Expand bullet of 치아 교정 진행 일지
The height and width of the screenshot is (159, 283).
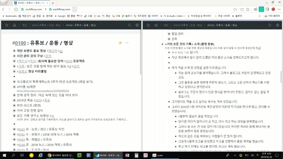tap(14, 110)
